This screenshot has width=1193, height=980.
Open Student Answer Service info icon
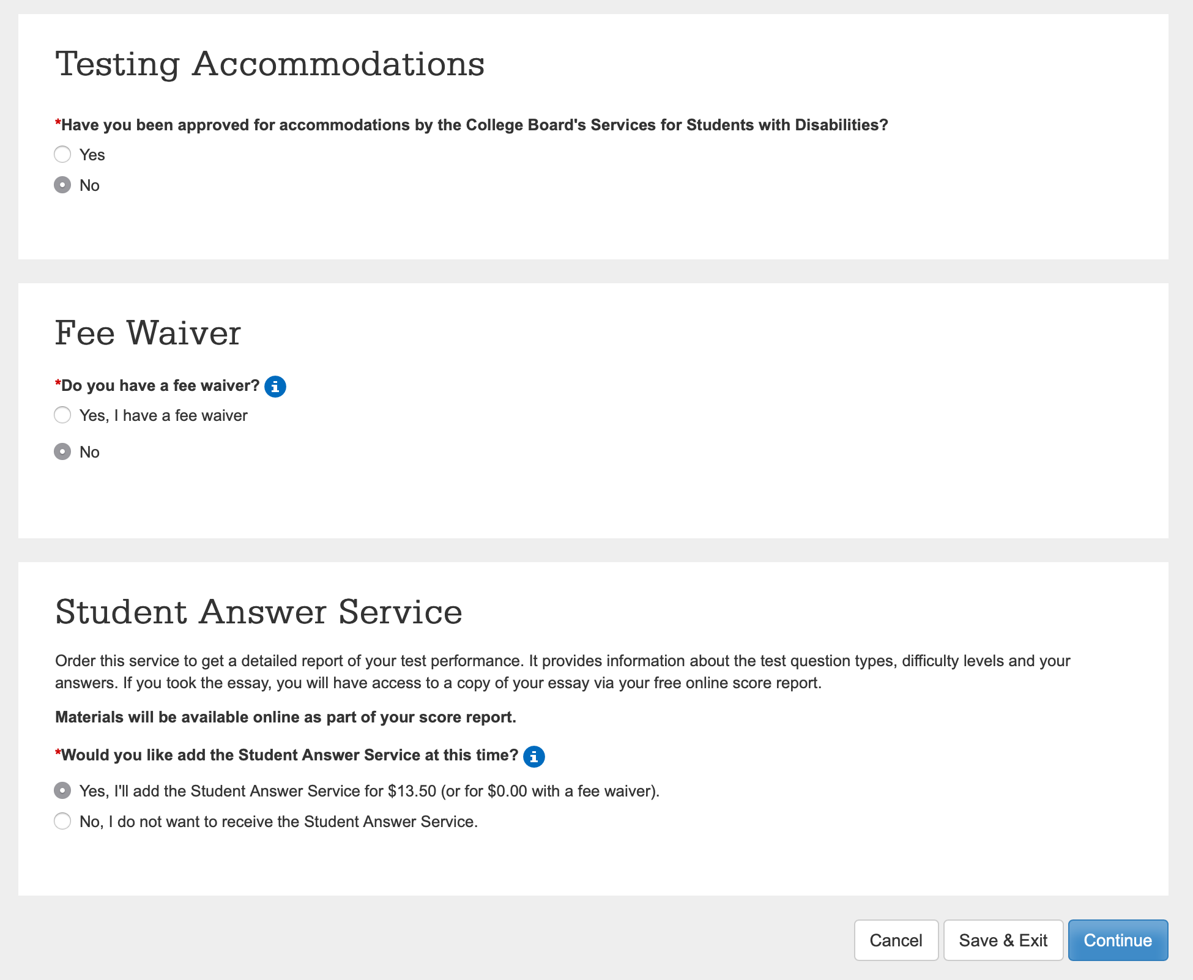point(534,757)
